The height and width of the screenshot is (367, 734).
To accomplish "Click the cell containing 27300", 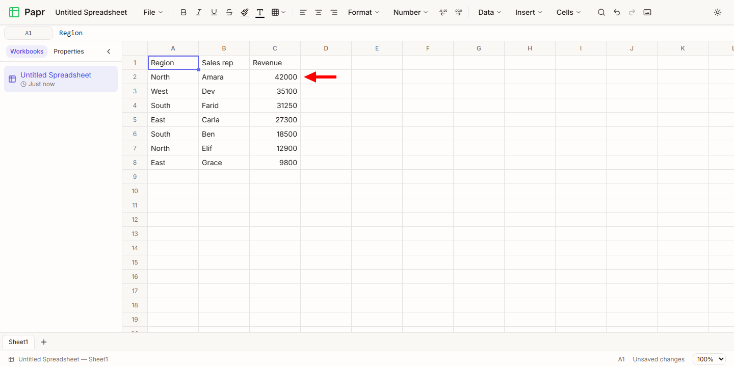I will tap(275, 120).
